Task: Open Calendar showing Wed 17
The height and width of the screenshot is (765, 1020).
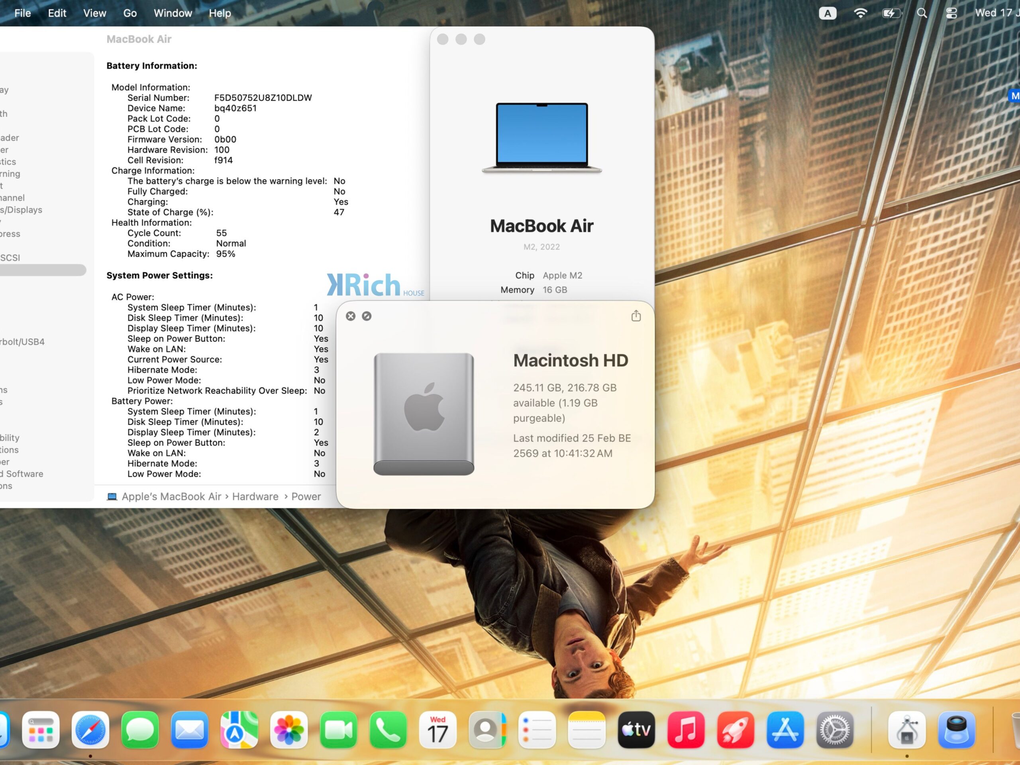Action: [437, 730]
